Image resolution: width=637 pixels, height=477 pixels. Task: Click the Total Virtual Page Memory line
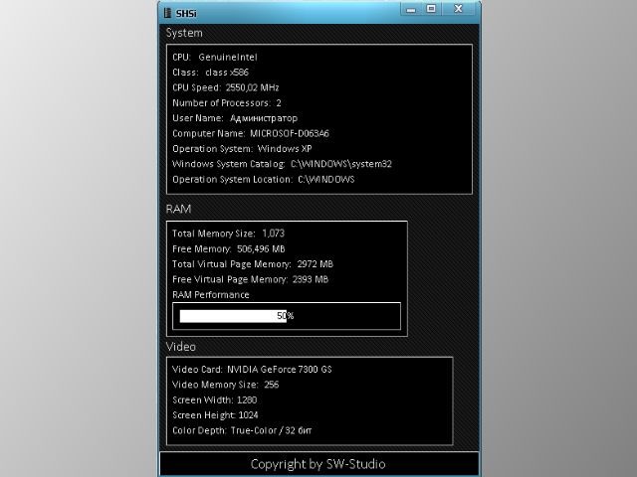pos(252,264)
